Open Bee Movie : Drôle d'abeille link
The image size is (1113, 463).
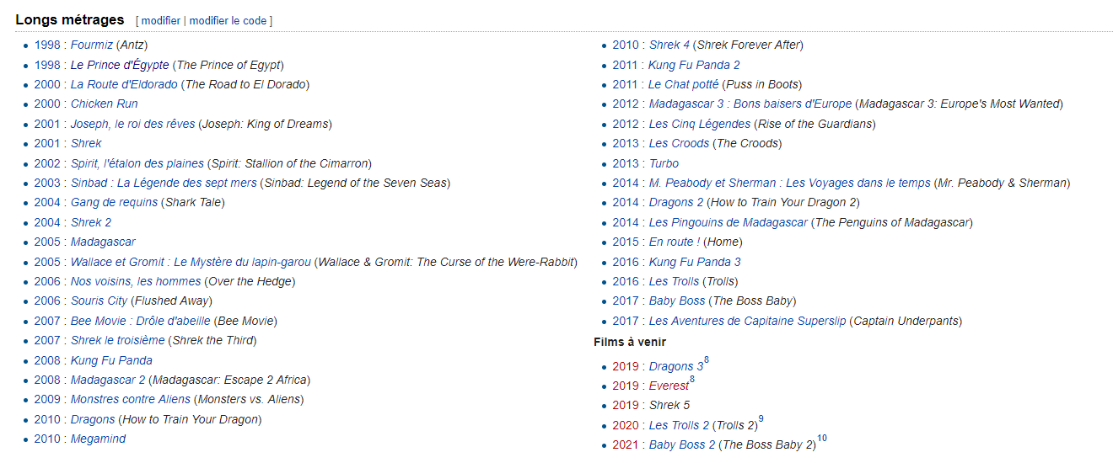141,321
